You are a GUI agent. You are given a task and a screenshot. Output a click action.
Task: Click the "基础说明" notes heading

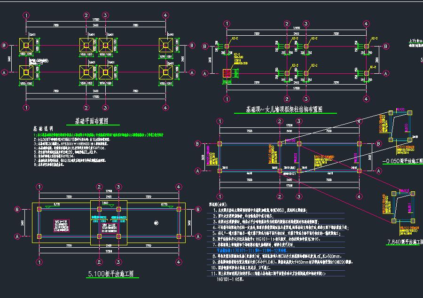pos(43,129)
